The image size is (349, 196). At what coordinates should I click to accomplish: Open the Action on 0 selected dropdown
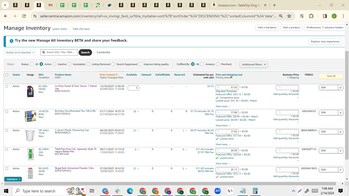(20, 53)
